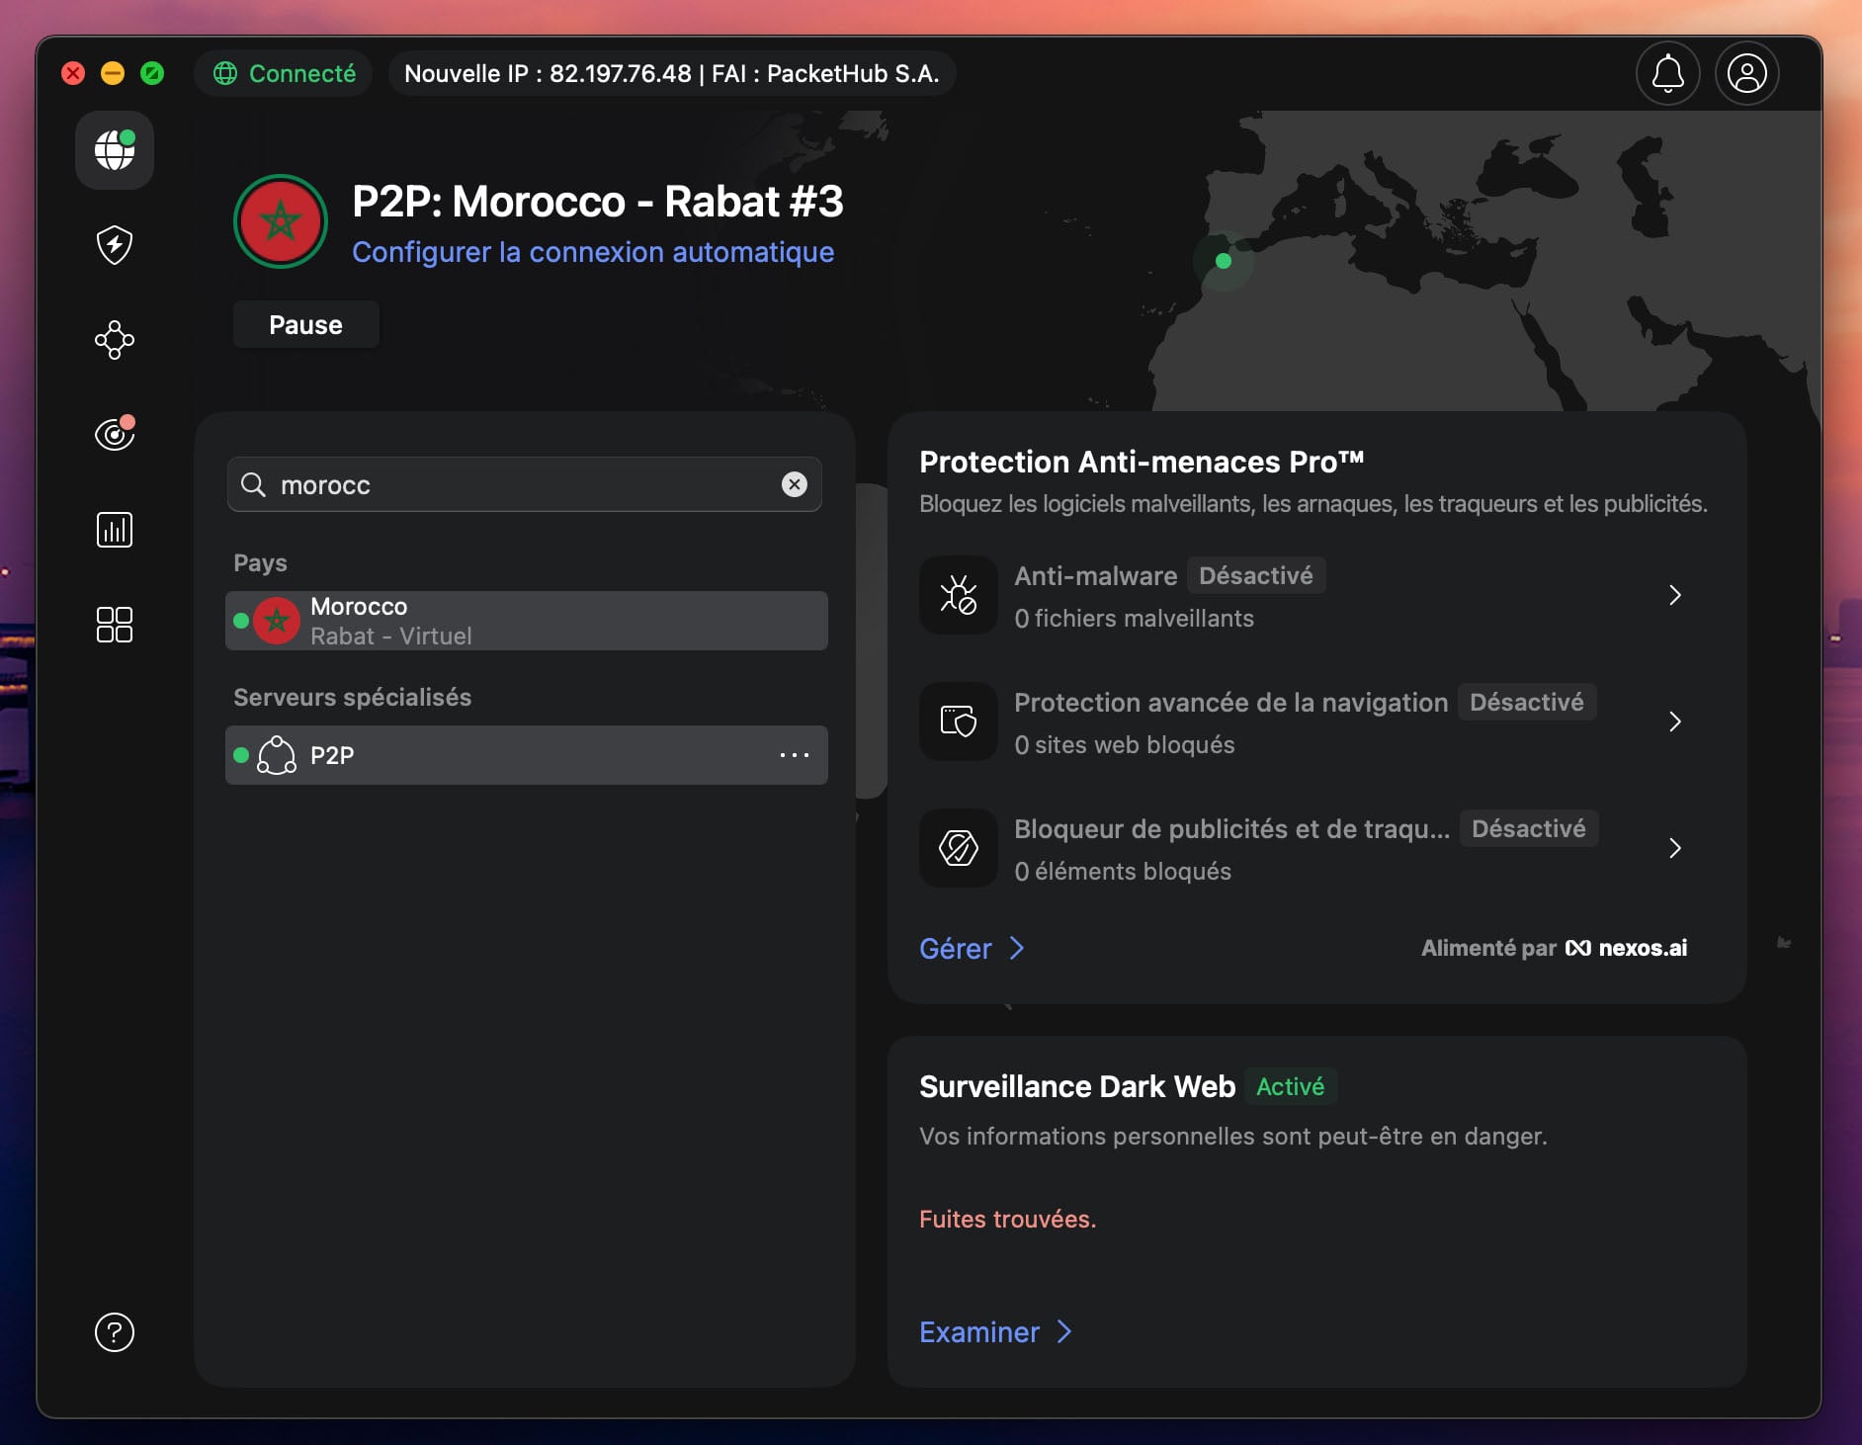This screenshot has height=1445, width=1862.
Task: Enable Protection avancée de la navigation
Action: [1527, 703]
